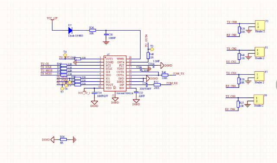Screen dimensions: 277x163
Task: Click the NCS pin name on U7
Action: pyautogui.click(x=108, y=65)
